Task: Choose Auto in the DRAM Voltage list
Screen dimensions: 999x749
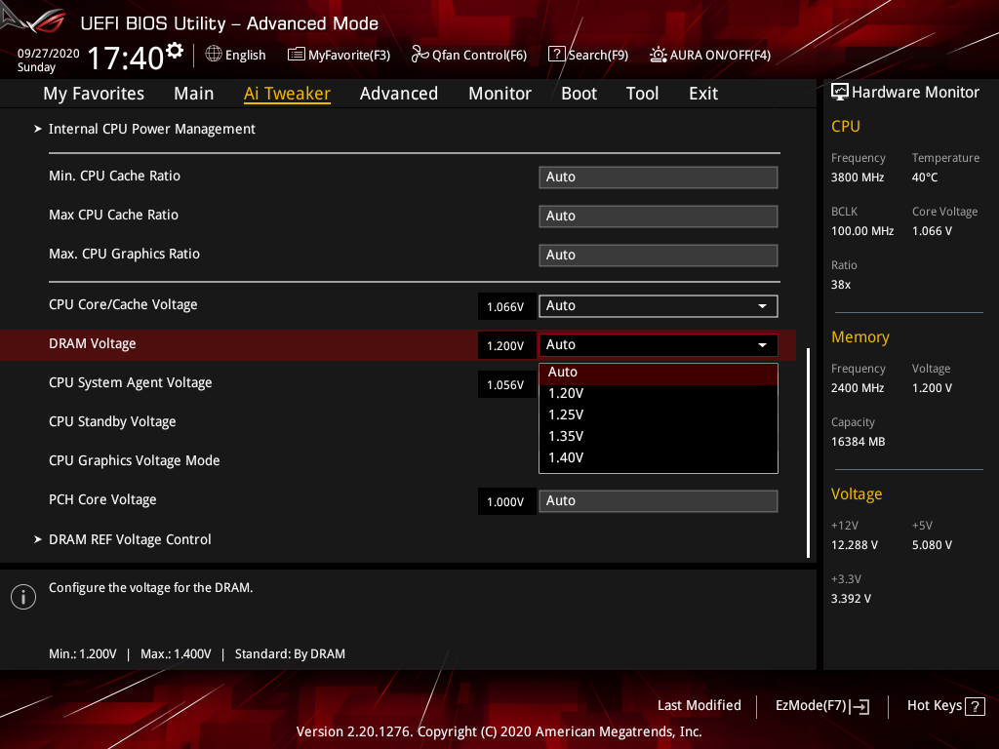Action: (x=659, y=373)
